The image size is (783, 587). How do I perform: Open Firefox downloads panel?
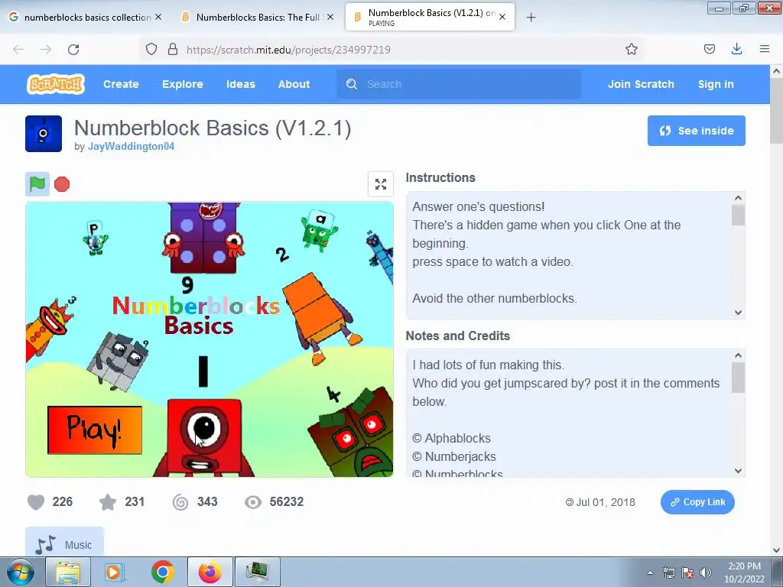click(x=736, y=49)
